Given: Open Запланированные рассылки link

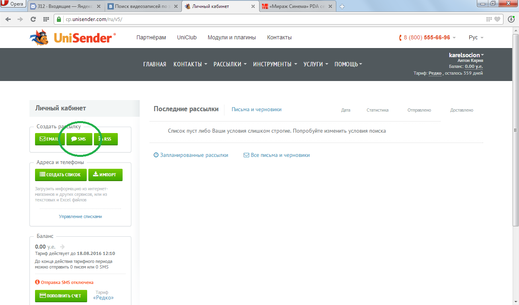Looking at the screenshot, I should pos(191,155).
